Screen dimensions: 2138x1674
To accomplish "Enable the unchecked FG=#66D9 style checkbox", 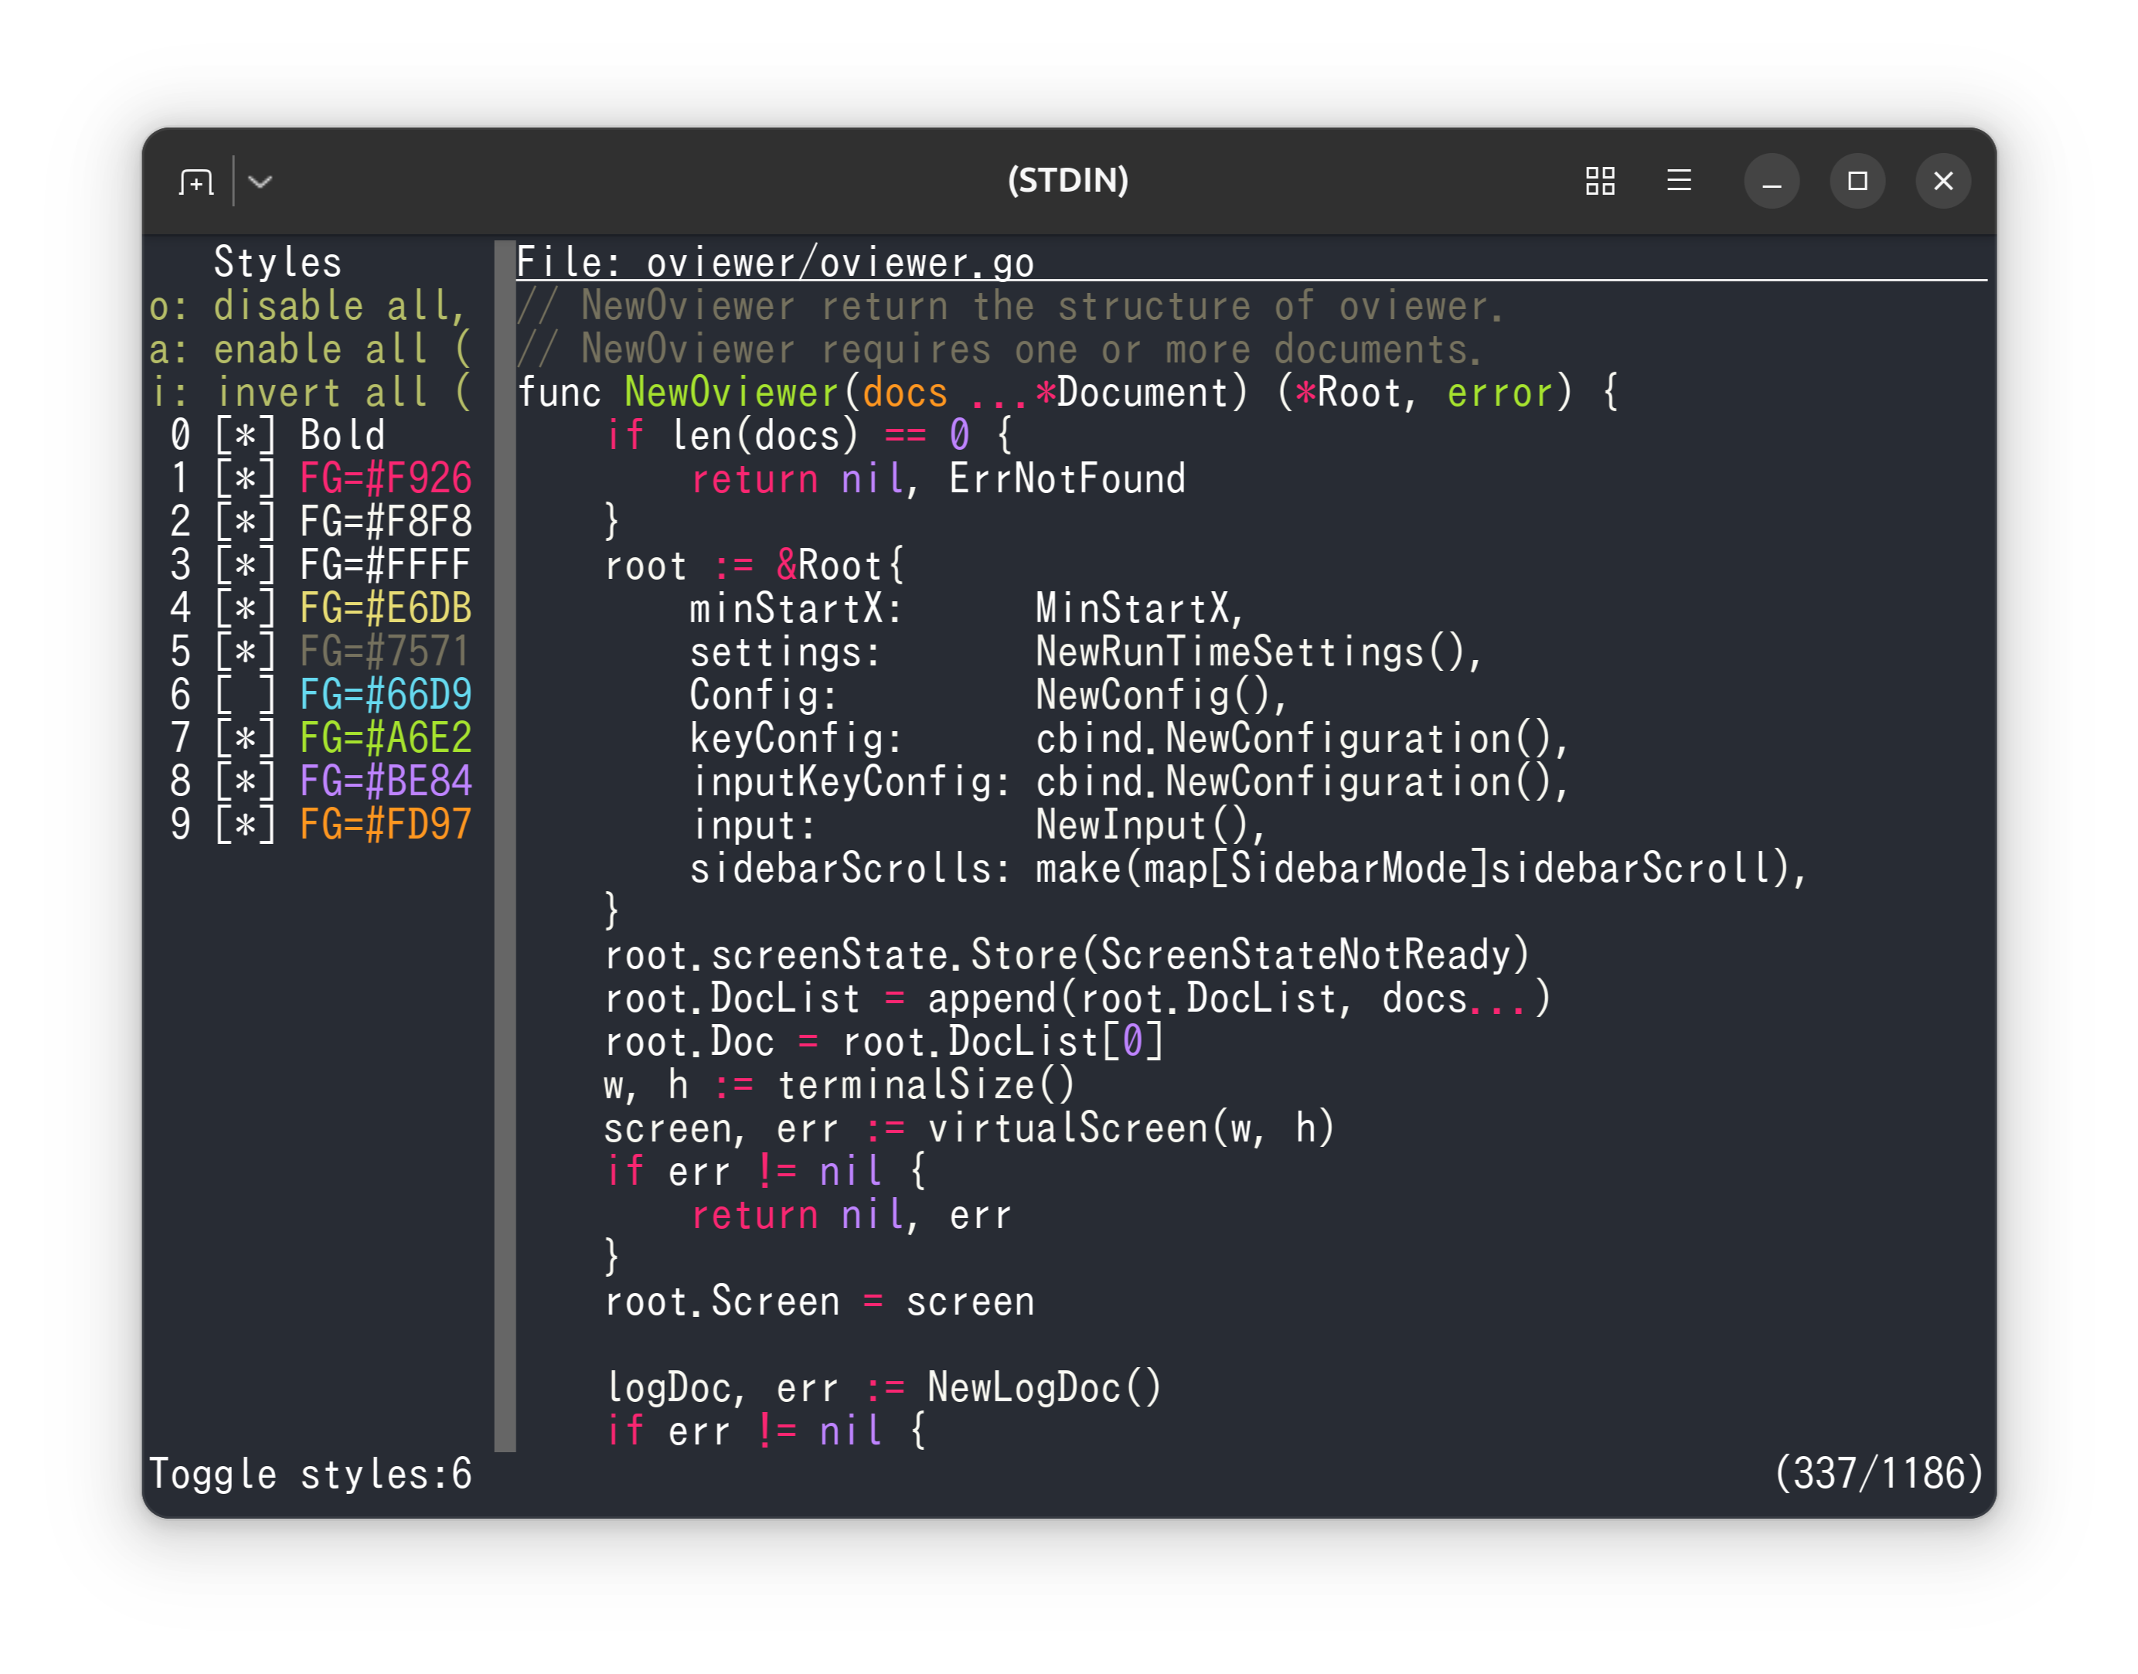I will pos(245,695).
